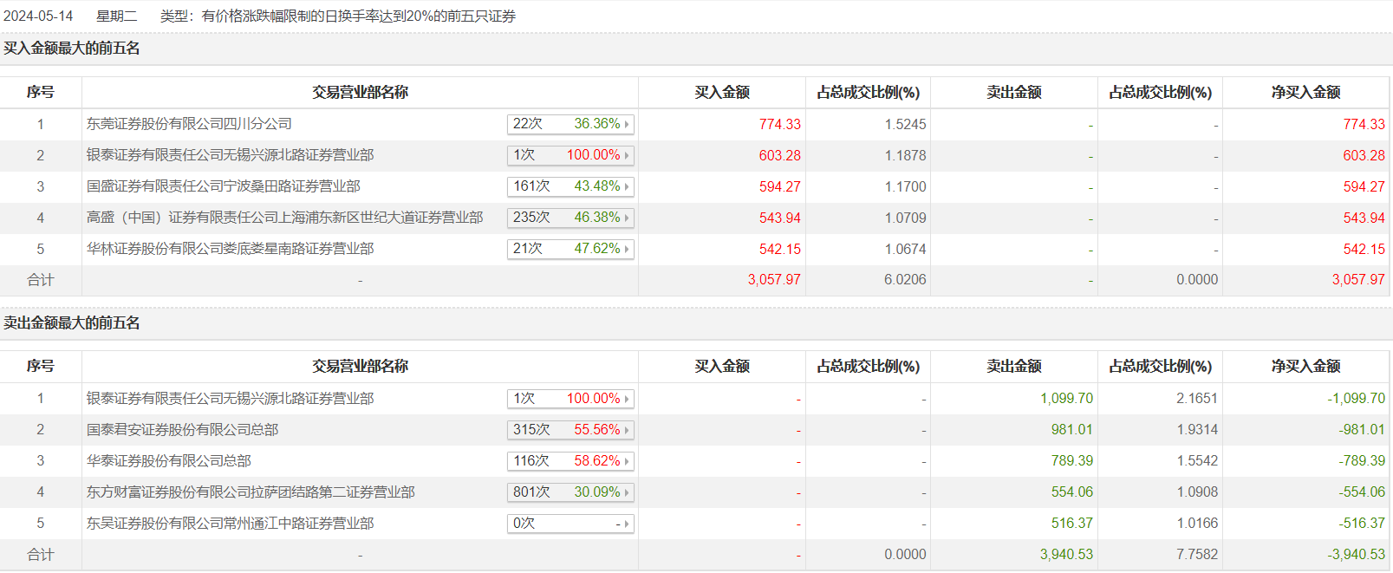Screen dimensions: 1393x573
Task: Click the arrow icon beside 21次 47.62%
Action: coord(627,250)
